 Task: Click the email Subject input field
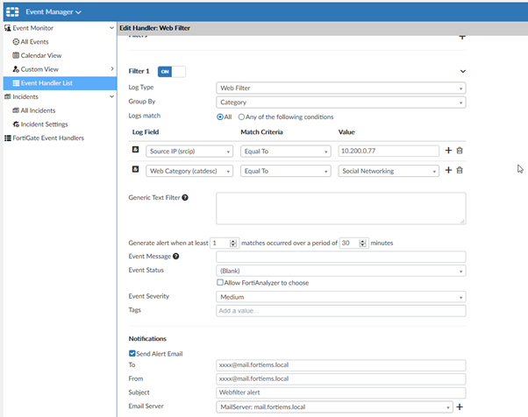[340, 392]
